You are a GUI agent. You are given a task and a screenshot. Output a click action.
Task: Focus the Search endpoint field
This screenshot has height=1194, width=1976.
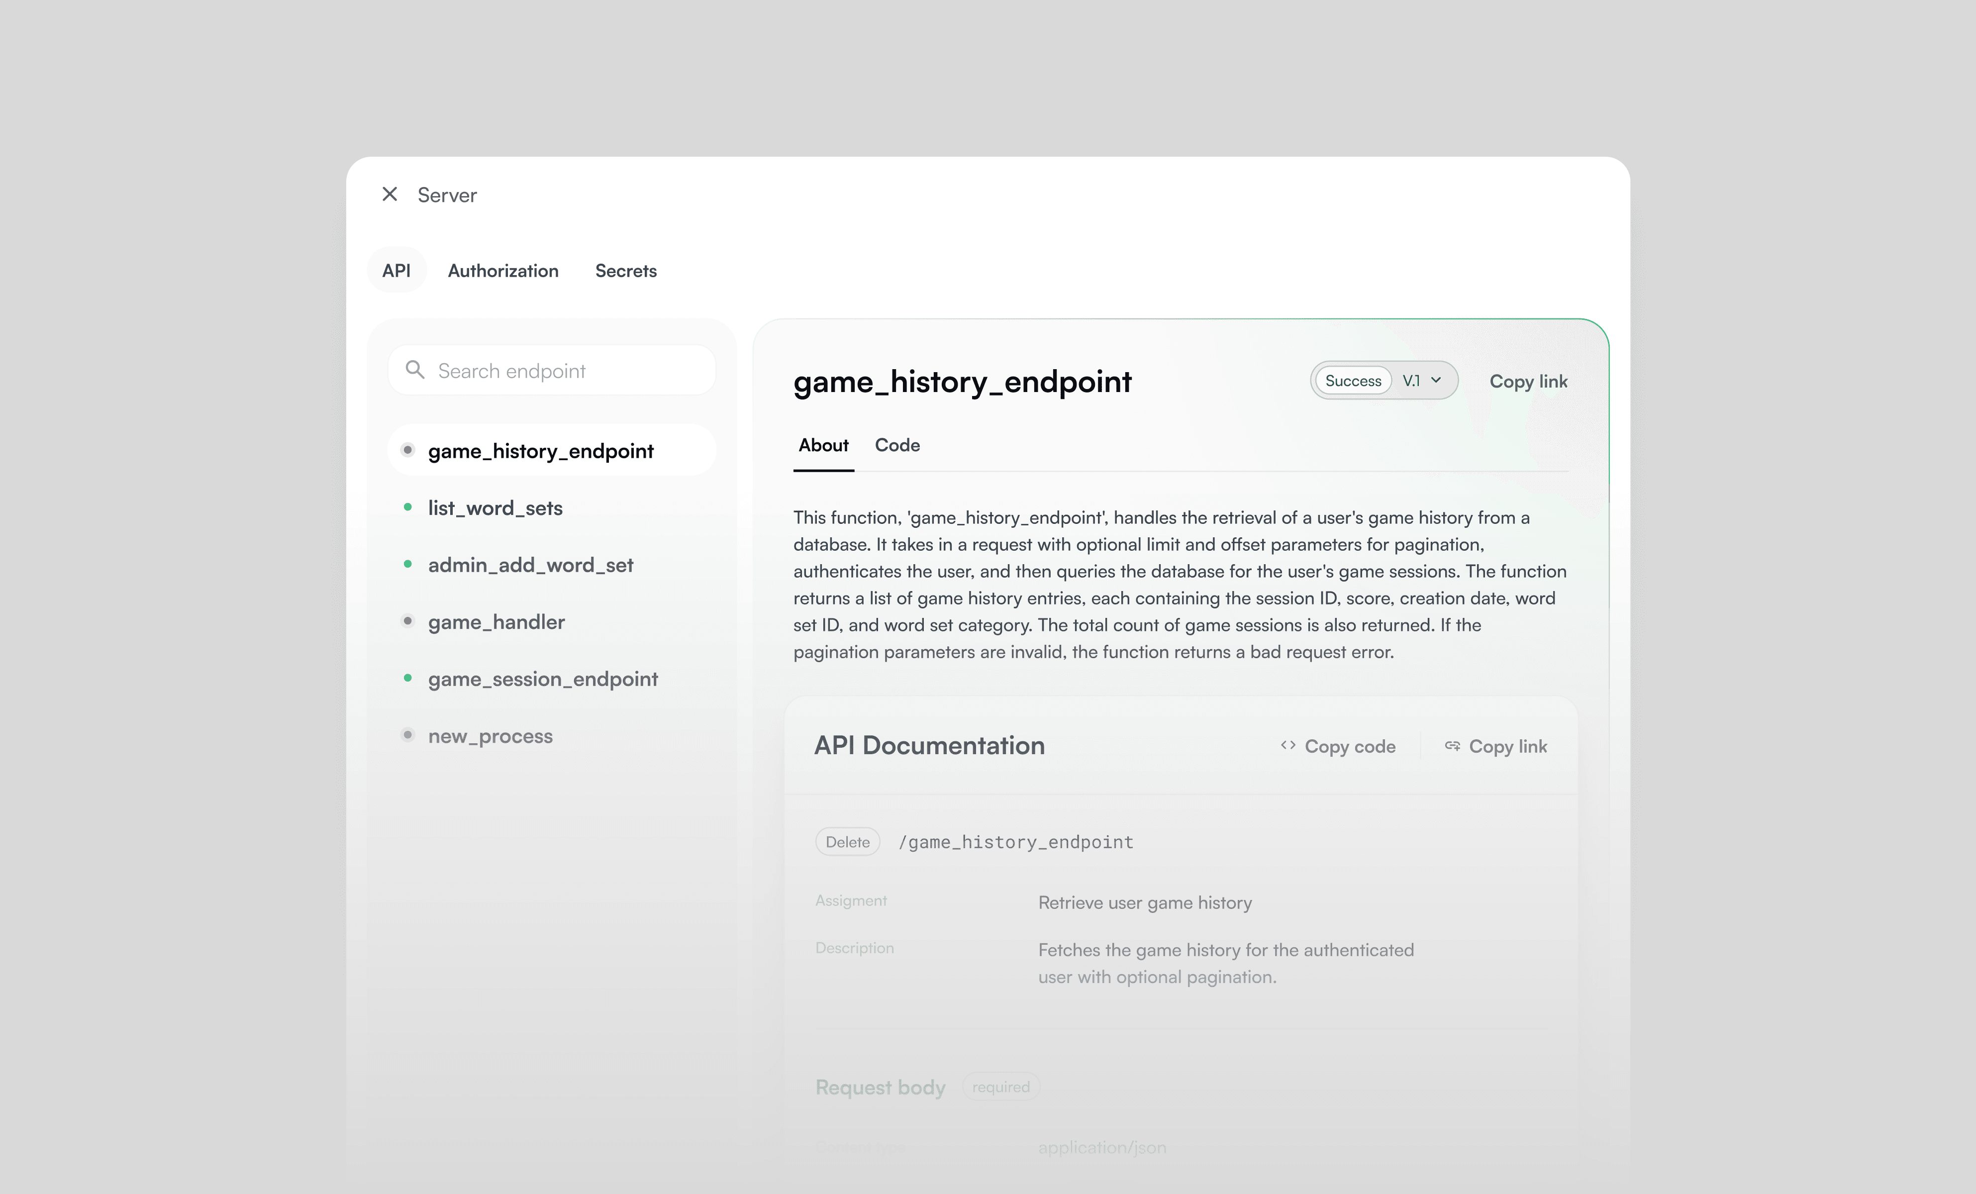(x=552, y=371)
